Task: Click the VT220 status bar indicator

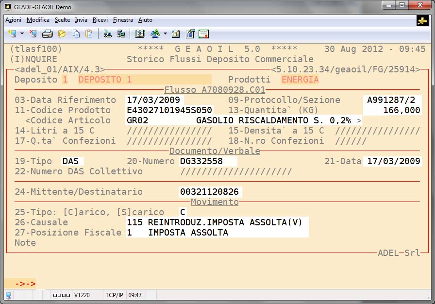Action: pyautogui.click(x=82, y=295)
